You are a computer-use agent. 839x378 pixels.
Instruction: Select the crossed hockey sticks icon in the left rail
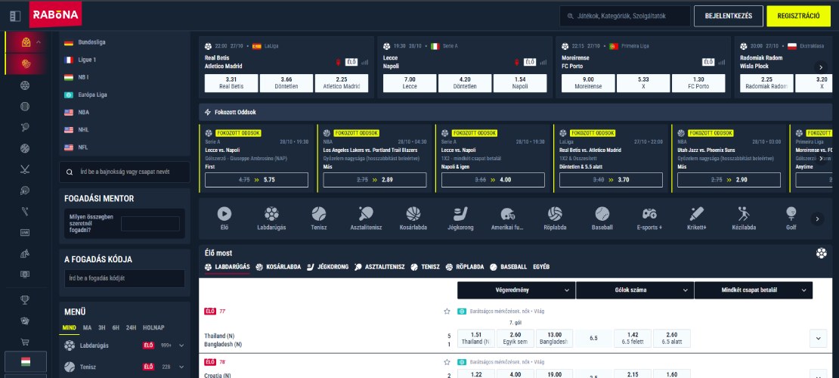click(25, 169)
